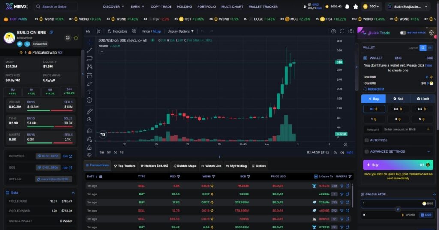Screen dimensions: 439x230
Task: Enable the Auto TP/SL checkbox
Action: pos(367,140)
